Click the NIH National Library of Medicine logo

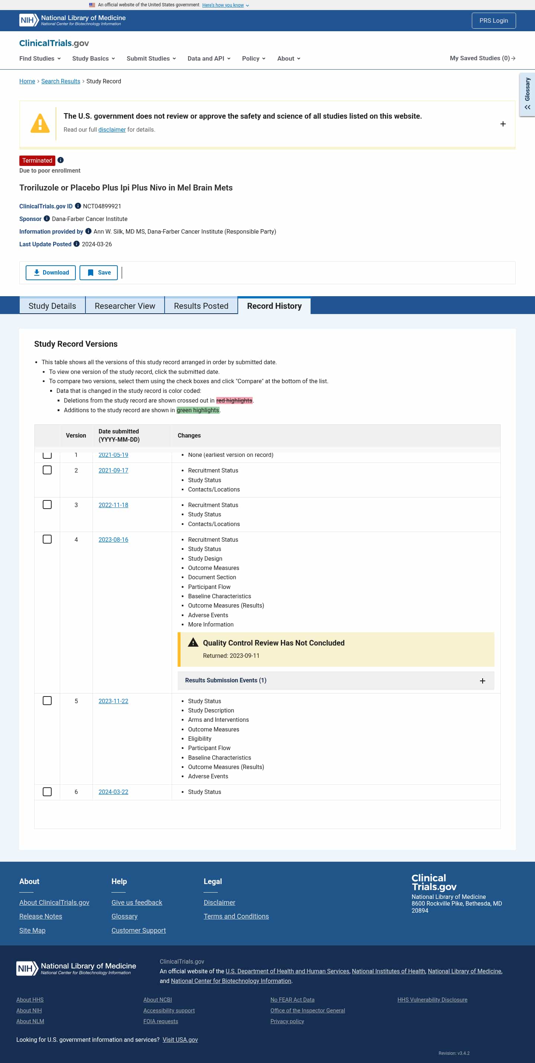pos(72,20)
